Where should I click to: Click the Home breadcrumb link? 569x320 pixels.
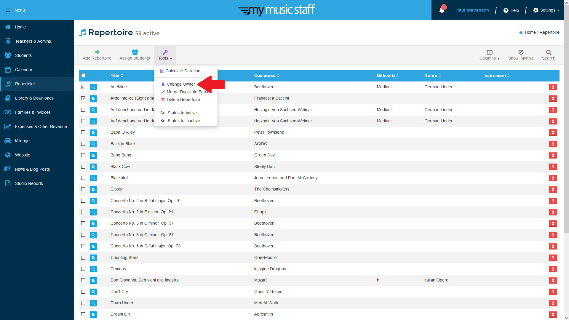click(x=530, y=32)
